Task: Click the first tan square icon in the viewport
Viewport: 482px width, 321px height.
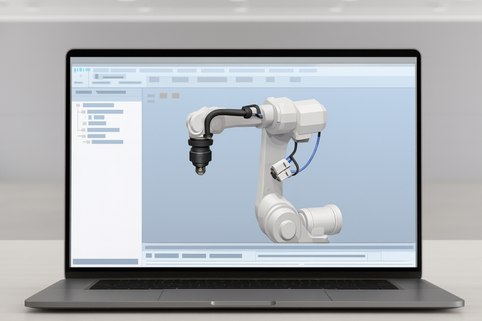Action: 163,96
